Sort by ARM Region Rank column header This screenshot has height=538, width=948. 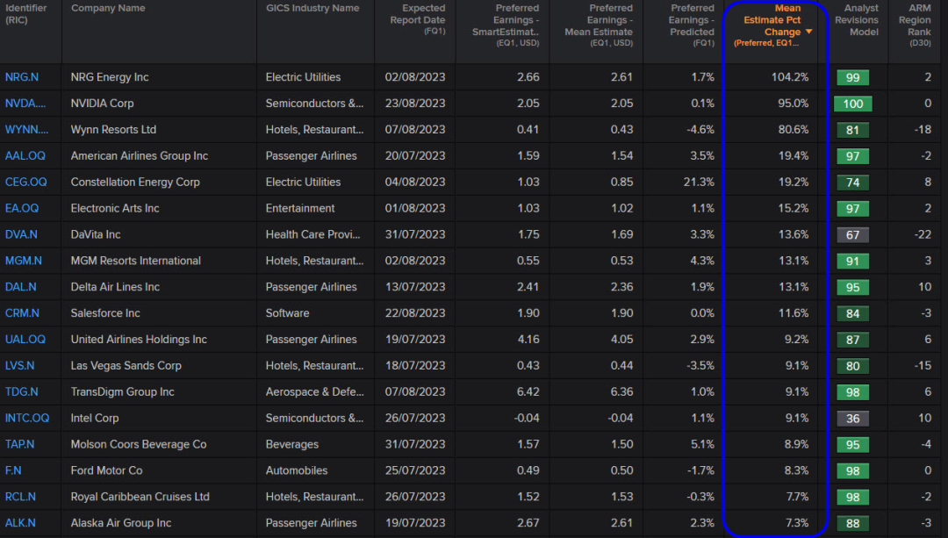tap(915, 25)
